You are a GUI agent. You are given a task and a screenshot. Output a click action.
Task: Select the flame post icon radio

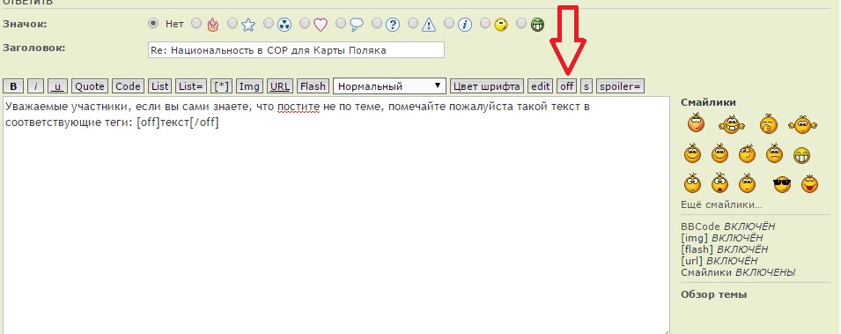[196, 23]
